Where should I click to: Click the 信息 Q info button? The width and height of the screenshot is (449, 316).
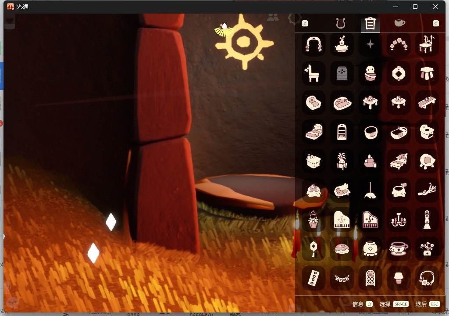click(362, 304)
